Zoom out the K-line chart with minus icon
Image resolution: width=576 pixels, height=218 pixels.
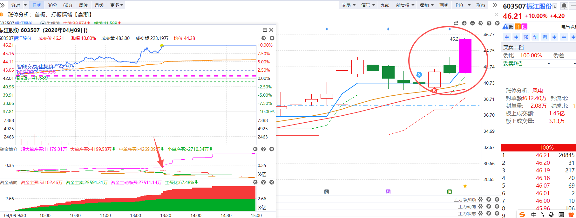point(472,23)
